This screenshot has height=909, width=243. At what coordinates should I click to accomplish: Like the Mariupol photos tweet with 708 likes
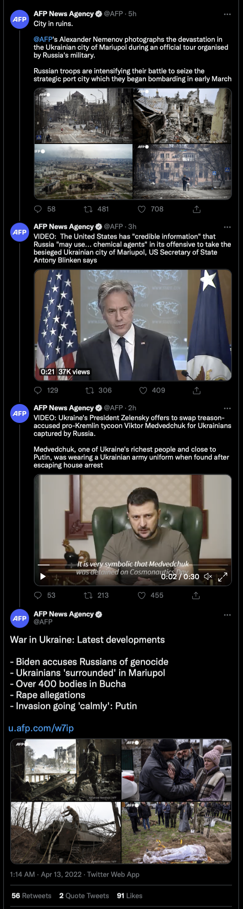pyautogui.click(x=142, y=209)
